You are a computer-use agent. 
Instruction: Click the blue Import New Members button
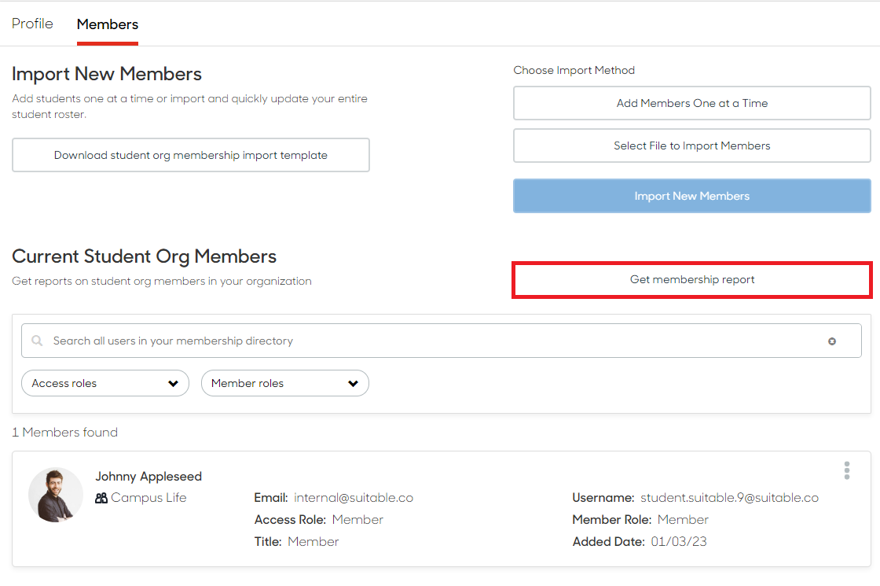692,196
